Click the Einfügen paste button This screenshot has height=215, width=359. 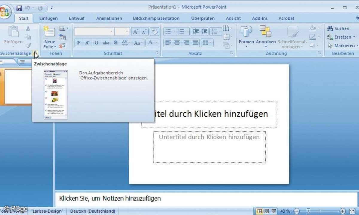click(x=13, y=36)
